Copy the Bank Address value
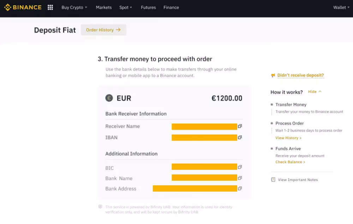353x224 pixels. pos(240,188)
